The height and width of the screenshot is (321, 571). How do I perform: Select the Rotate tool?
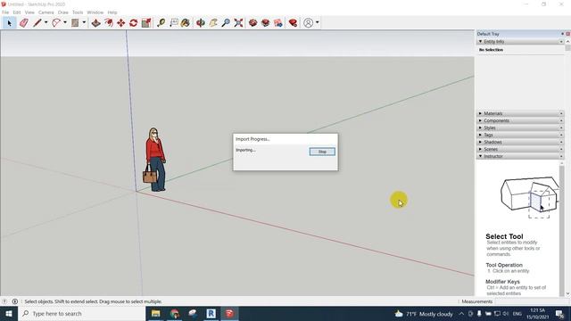coord(133,23)
